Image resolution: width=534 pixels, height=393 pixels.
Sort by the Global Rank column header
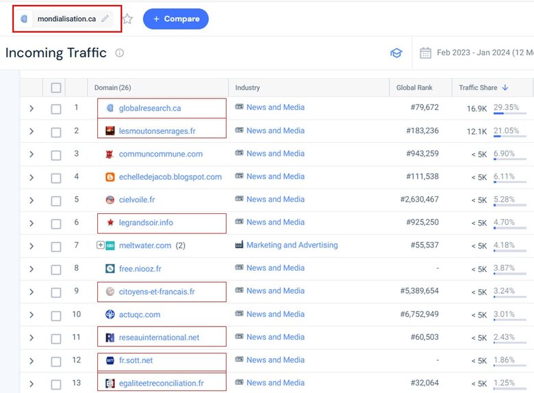pyautogui.click(x=414, y=87)
